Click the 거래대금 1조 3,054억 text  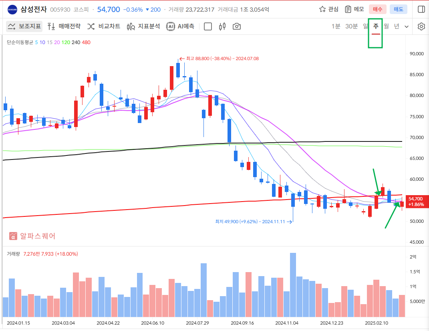click(243, 10)
